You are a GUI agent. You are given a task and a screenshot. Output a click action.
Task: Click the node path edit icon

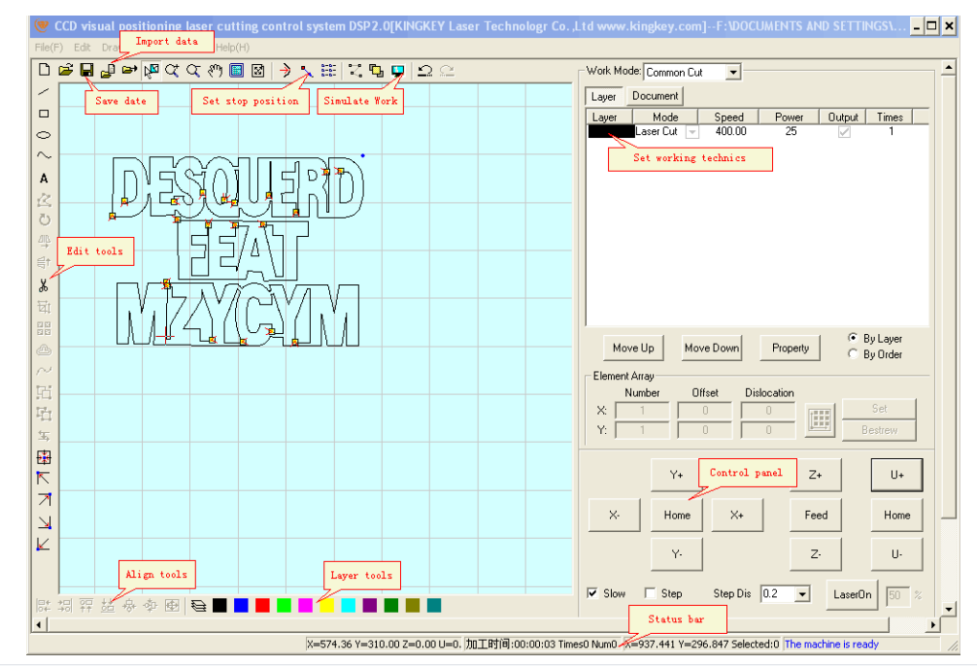click(354, 71)
